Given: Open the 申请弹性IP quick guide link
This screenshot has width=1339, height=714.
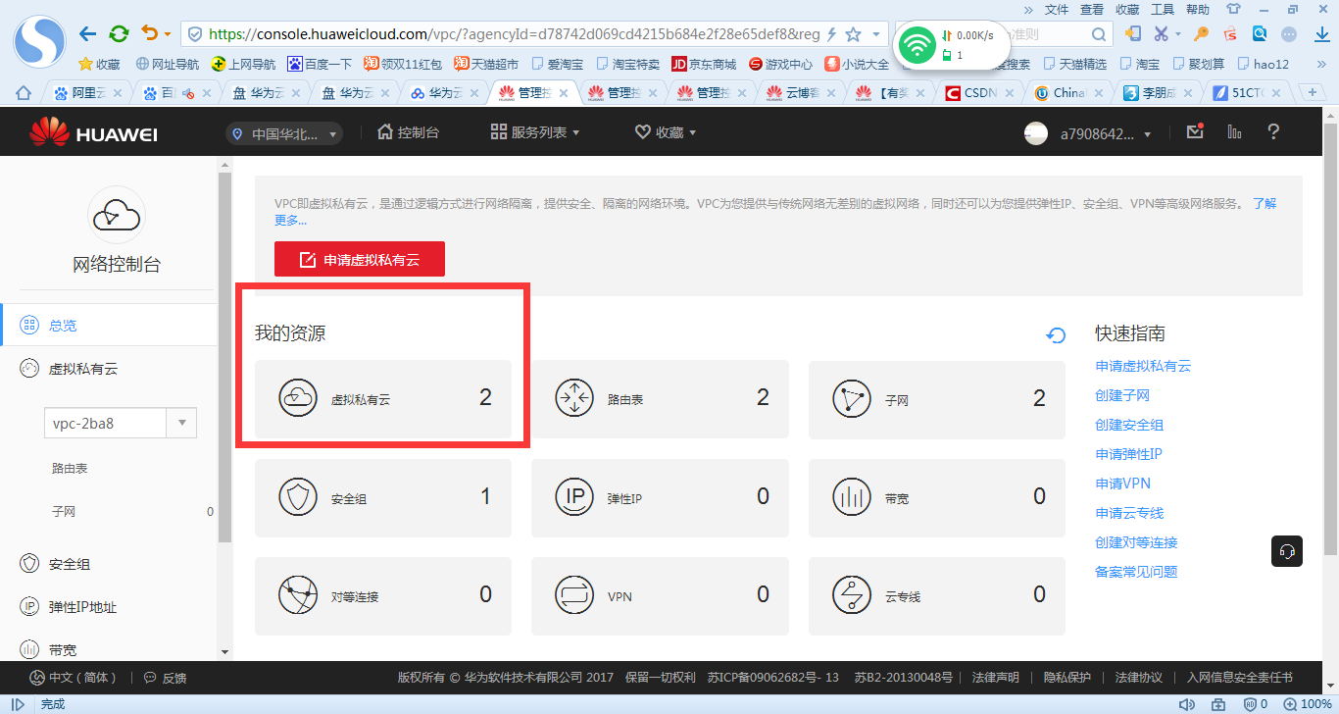Looking at the screenshot, I should (x=1128, y=454).
